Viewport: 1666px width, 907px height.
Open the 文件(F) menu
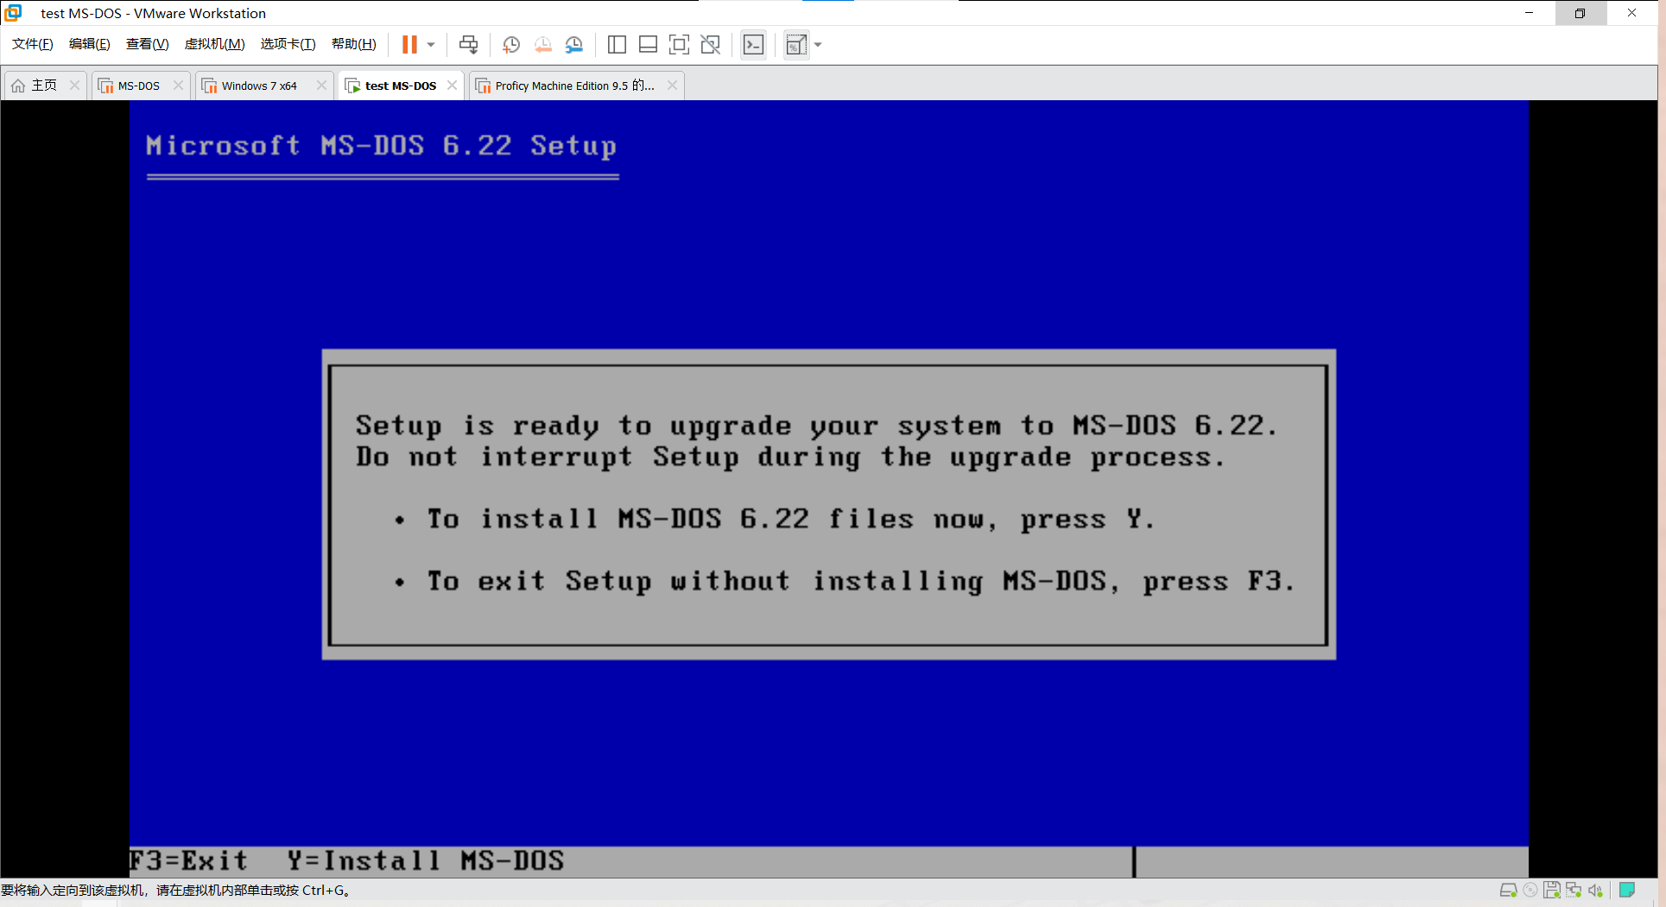click(x=32, y=44)
